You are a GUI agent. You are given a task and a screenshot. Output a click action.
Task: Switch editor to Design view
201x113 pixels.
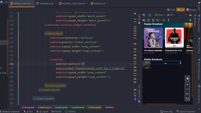pyautogui.click(x=191, y=10)
